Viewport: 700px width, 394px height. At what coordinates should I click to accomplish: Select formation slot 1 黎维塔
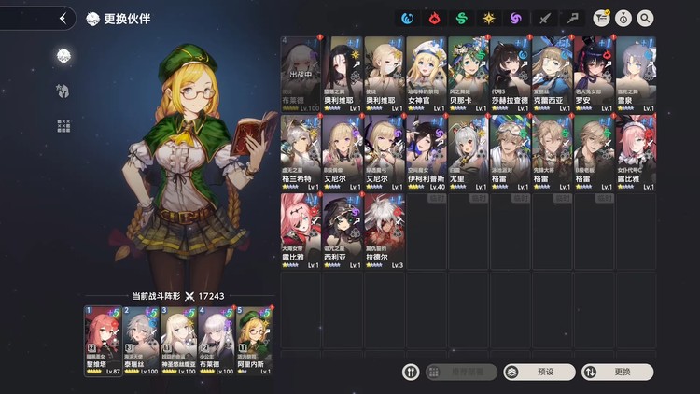point(103,341)
